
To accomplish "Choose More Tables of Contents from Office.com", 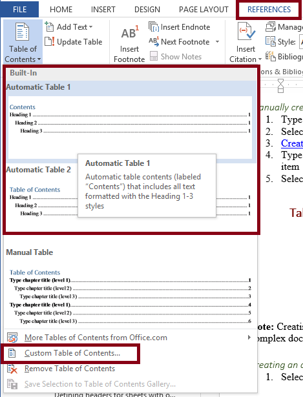I will point(131,338).
